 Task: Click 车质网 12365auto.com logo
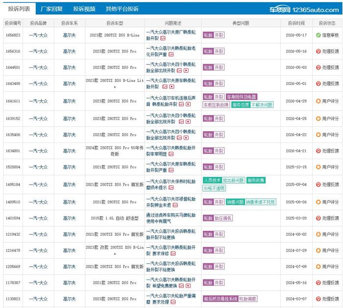(304, 9)
